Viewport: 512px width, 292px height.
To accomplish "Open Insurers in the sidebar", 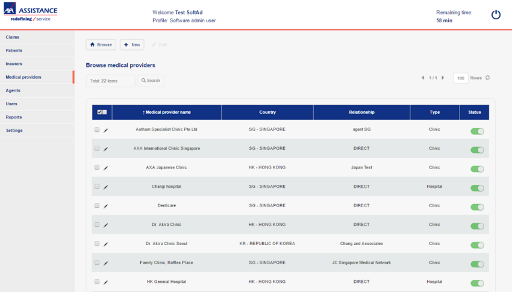I will pyautogui.click(x=37, y=64).
